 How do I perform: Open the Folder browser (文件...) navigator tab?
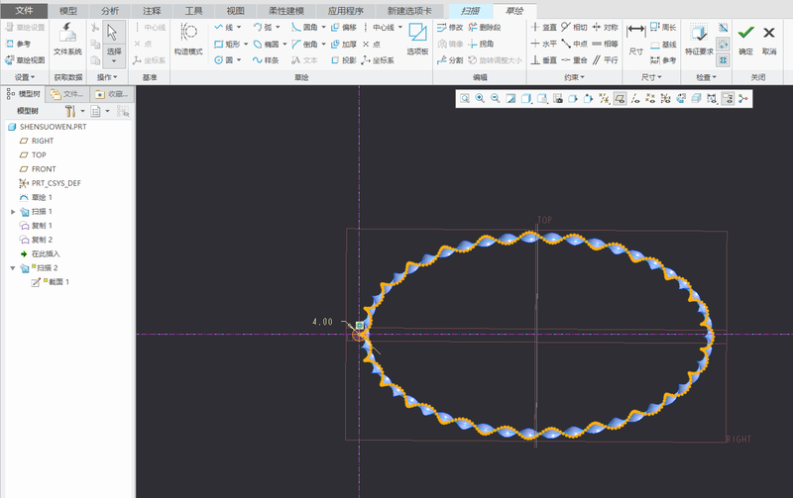(67, 94)
